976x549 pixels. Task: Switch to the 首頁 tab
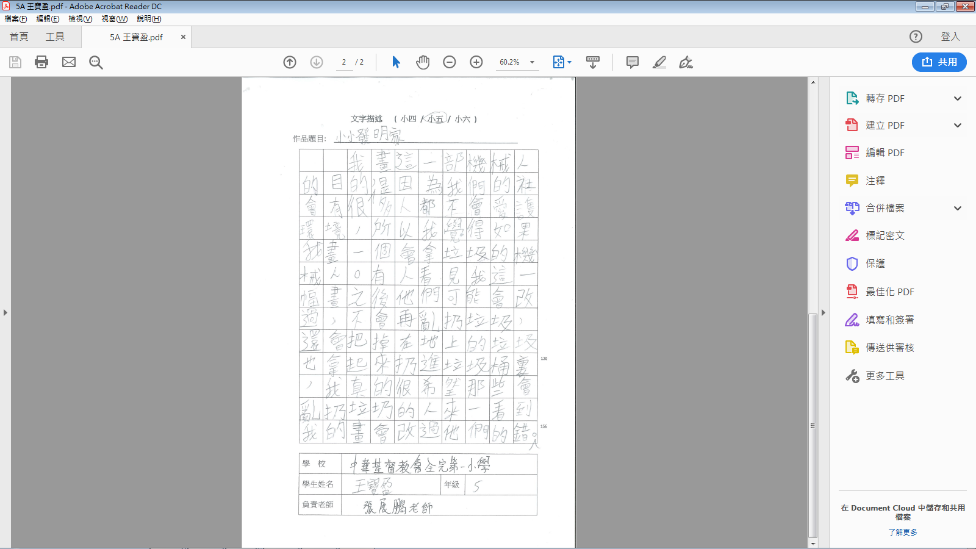19,37
